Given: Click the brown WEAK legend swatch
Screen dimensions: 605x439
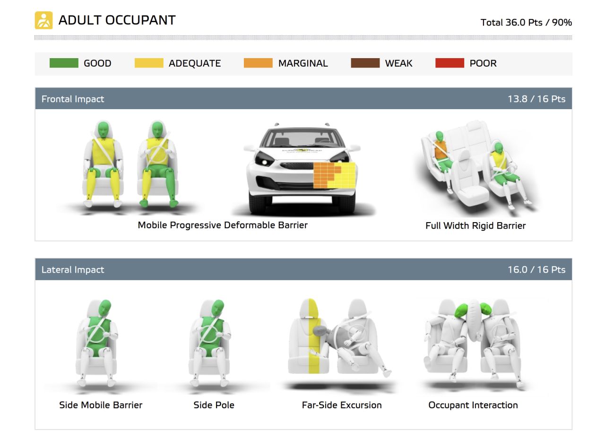Looking at the screenshot, I should click(365, 63).
